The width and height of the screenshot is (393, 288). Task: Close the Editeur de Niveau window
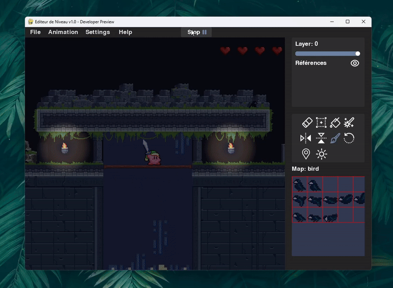coord(364,22)
